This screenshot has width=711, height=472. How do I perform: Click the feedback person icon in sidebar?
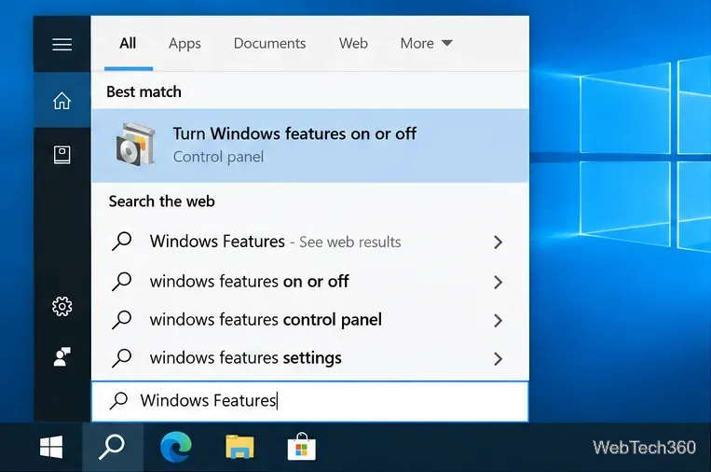pyautogui.click(x=62, y=356)
